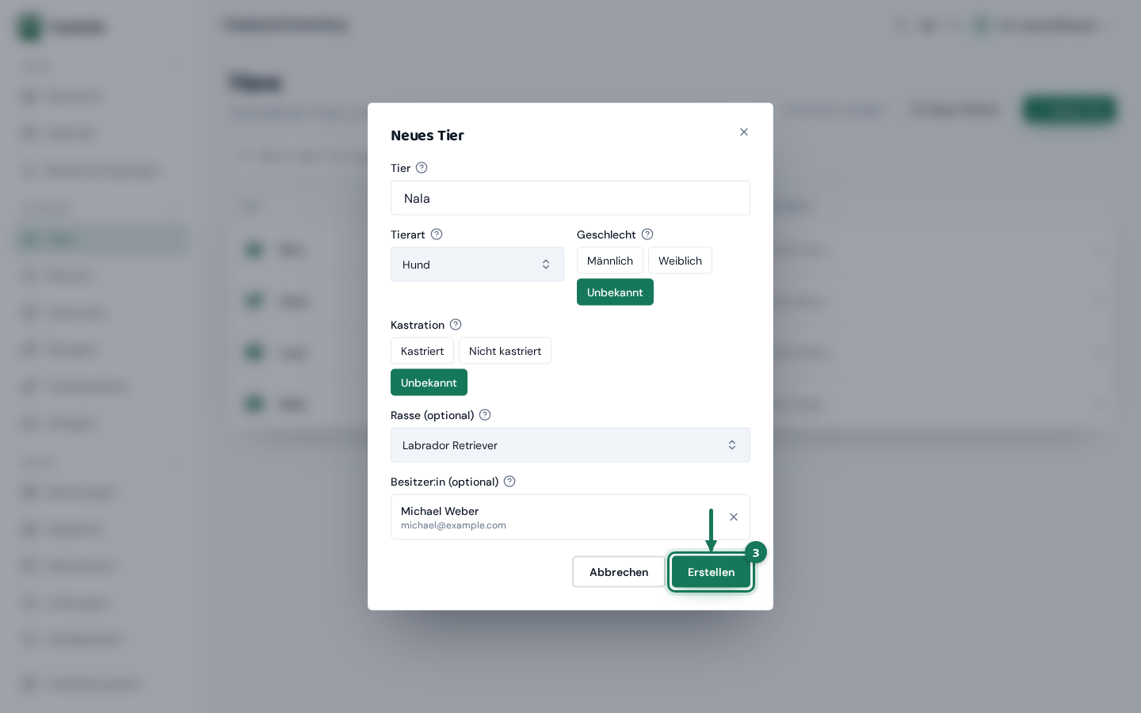Screen dimensions: 1141x713
Task: Select Männlich as Geschlecht
Action: pos(610,261)
